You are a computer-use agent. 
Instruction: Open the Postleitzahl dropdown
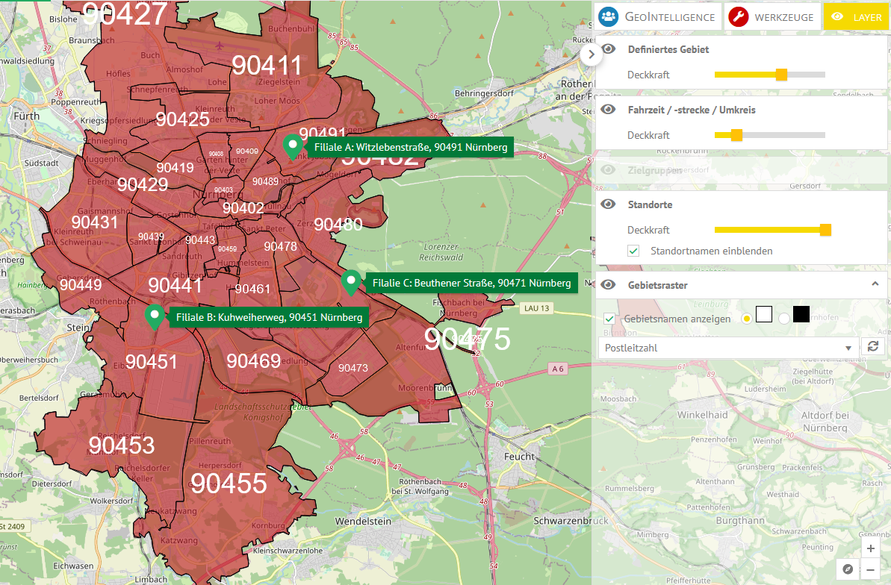pyautogui.click(x=728, y=348)
